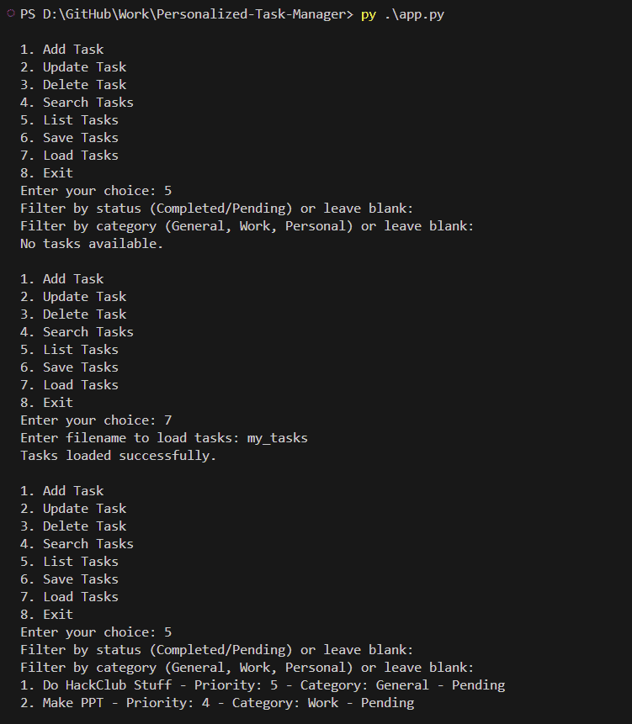Click "4. Search Tasks" in the bottommost menu

tap(77, 543)
